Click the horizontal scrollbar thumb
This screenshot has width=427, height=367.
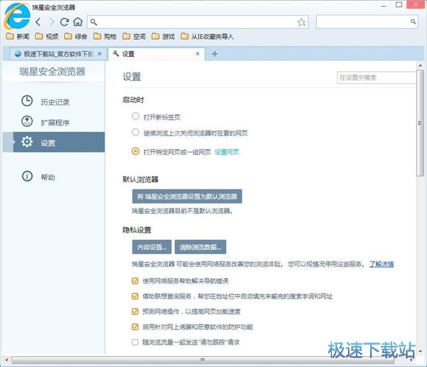point(203,360)
